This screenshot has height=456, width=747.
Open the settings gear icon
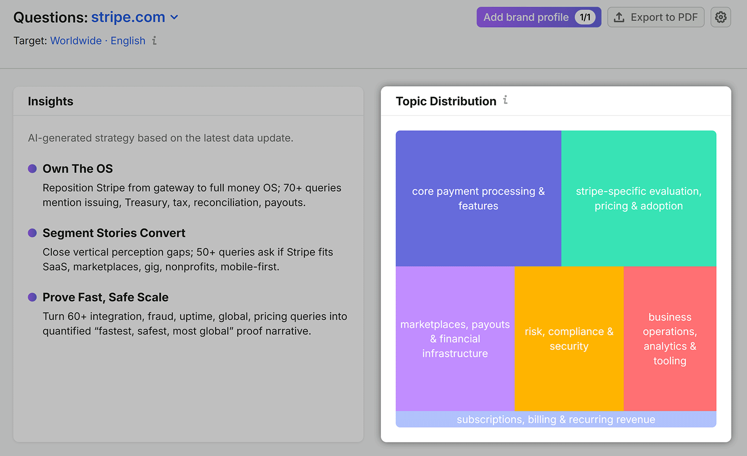[720, 17]
